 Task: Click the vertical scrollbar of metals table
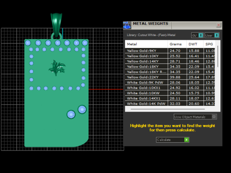tap(218, 56)
